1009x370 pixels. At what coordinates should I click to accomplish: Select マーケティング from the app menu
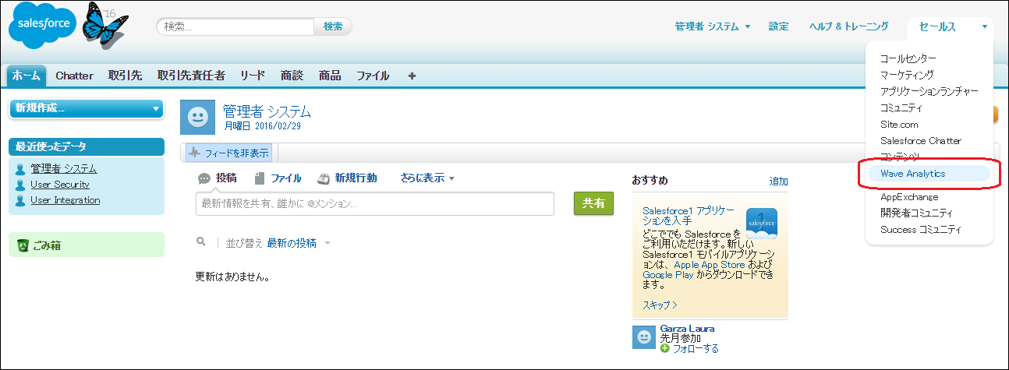(906, 75)
